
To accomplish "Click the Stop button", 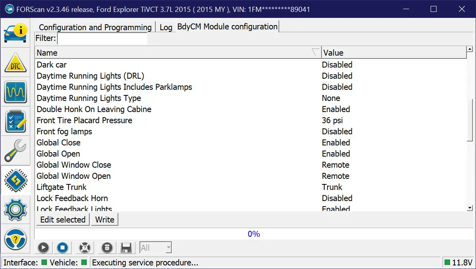I will coord(63,248).
